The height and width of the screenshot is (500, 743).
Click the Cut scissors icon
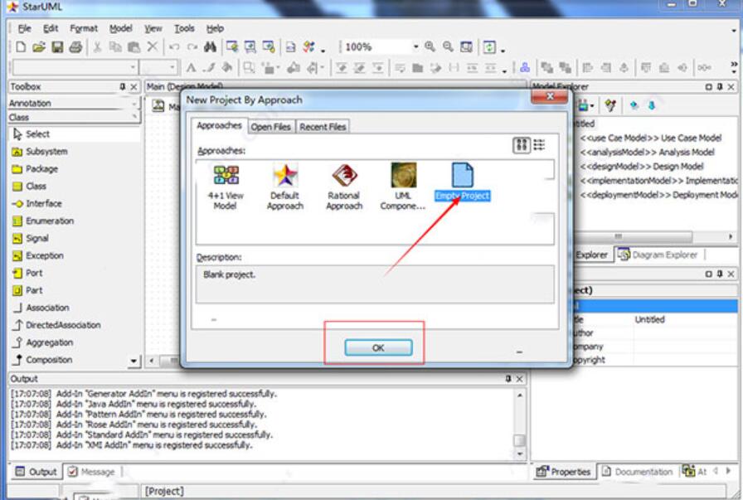point(97,46)
